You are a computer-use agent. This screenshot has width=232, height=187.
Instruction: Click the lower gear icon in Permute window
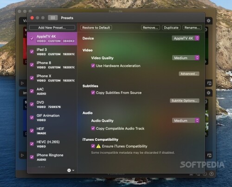click(208, 93)
